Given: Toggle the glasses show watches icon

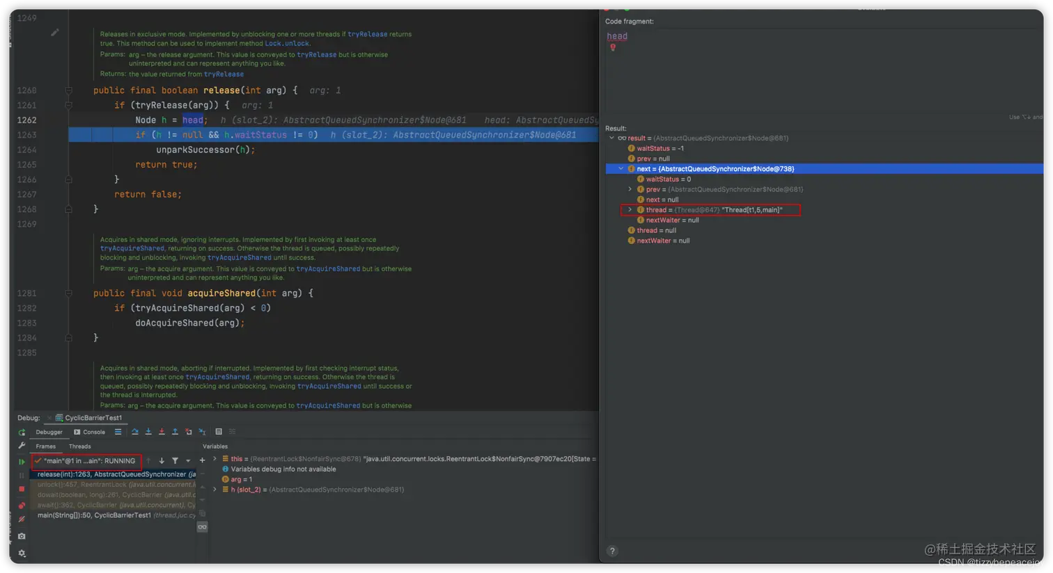Looking at the screenshot, I should (202, 527).
